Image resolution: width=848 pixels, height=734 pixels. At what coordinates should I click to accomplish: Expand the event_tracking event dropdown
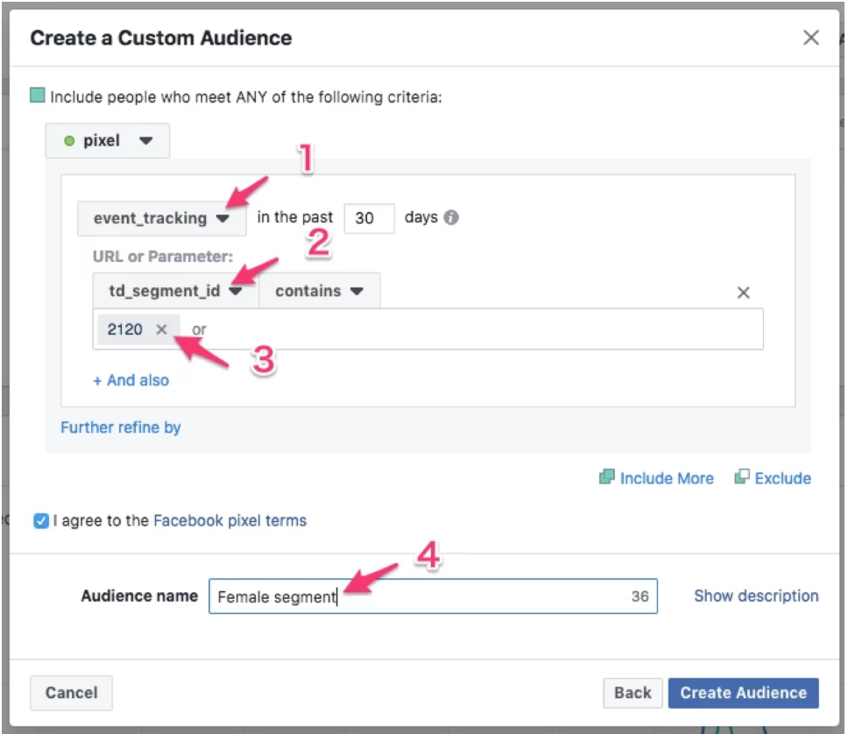(161, 218)
